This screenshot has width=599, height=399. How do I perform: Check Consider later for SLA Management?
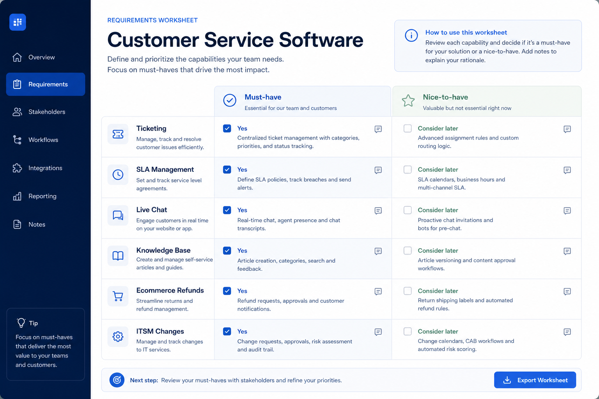(408, 169)
